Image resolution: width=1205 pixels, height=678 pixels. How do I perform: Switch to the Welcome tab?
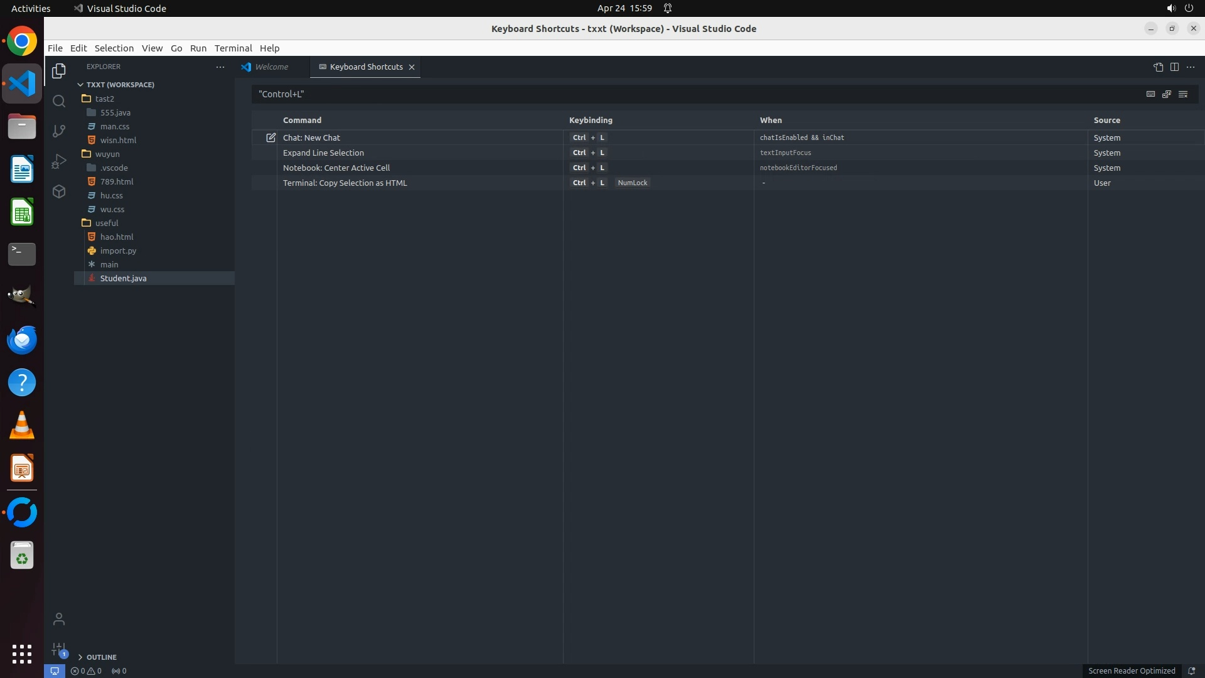pyautogui.click(x=271, y=67)
